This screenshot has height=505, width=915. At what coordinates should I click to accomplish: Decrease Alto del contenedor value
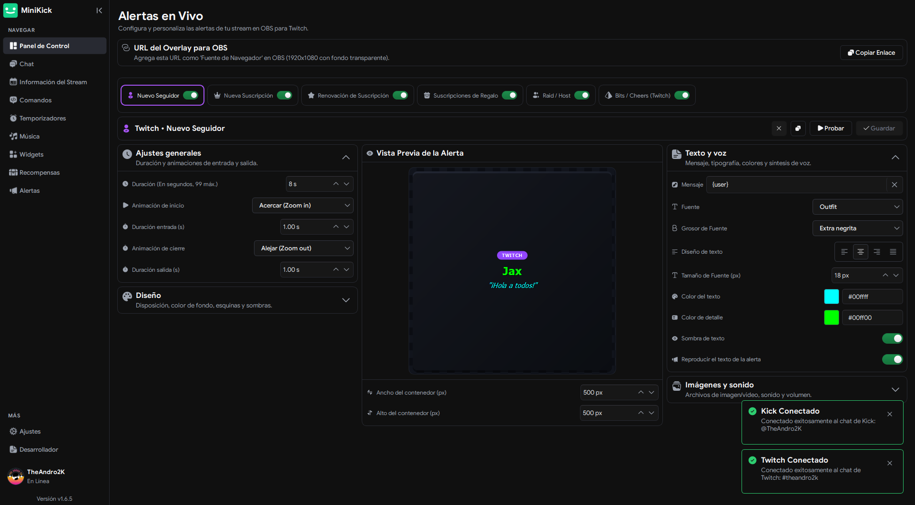[651, 413]
